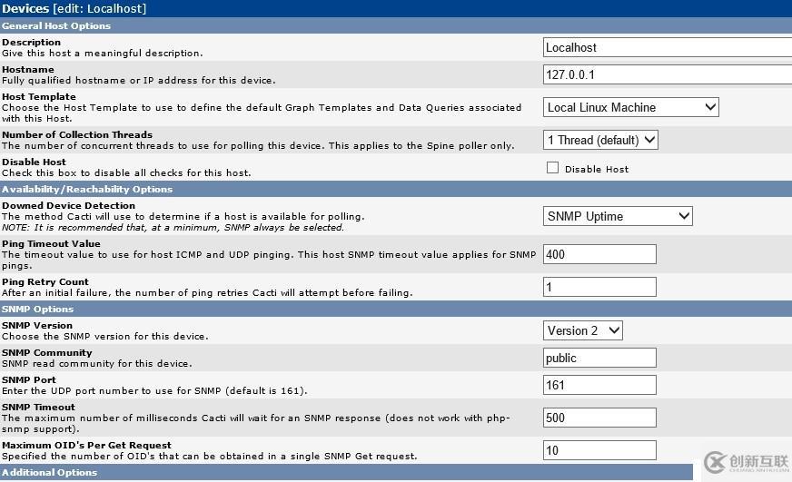Click the Hostname row label
The height and width of the screenshot is (482, 792).
tap(28, 70)
